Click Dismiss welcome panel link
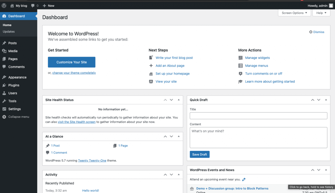 coord(319,32)
